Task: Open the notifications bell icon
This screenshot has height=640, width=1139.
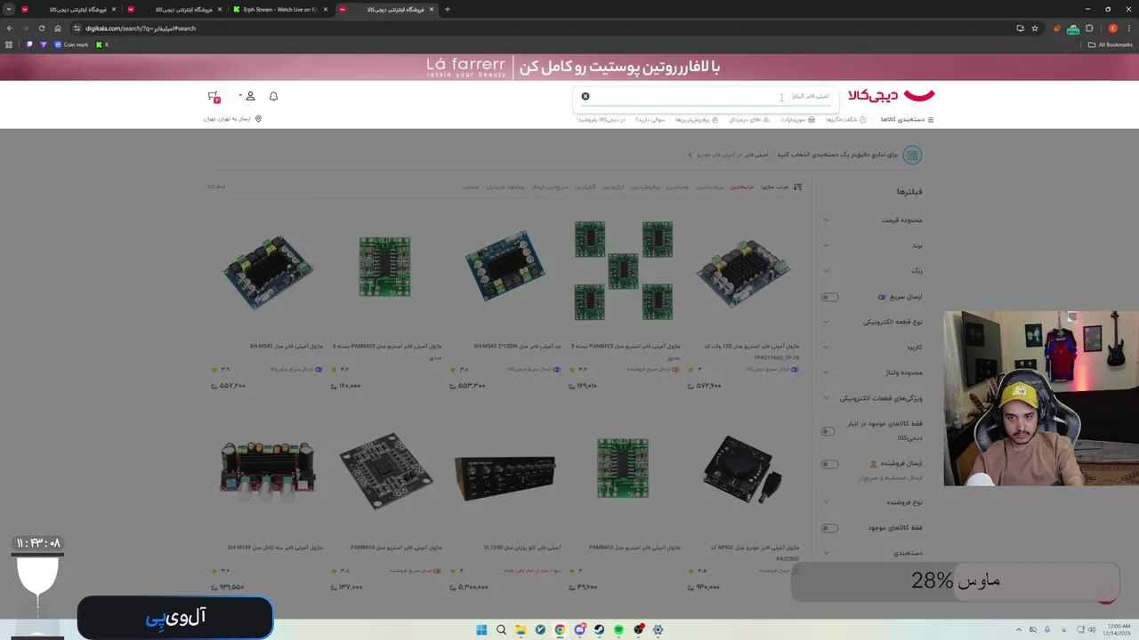Action: (273, 96)
